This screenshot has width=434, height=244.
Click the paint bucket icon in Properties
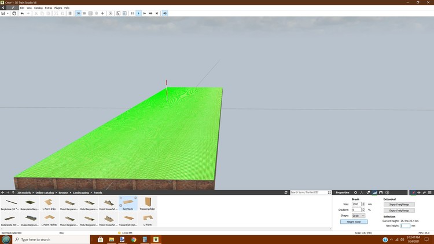[x=368, y=192]
